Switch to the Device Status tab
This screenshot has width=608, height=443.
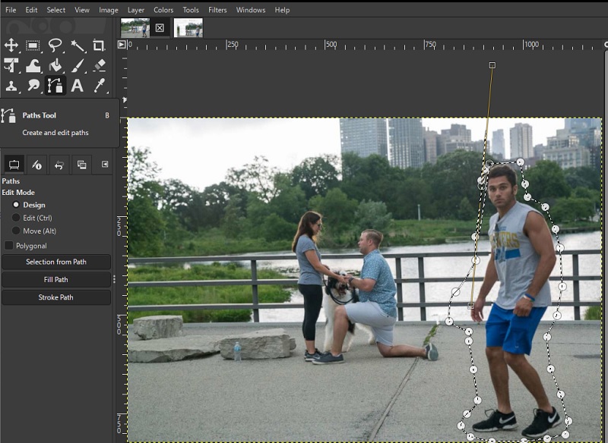36,165
